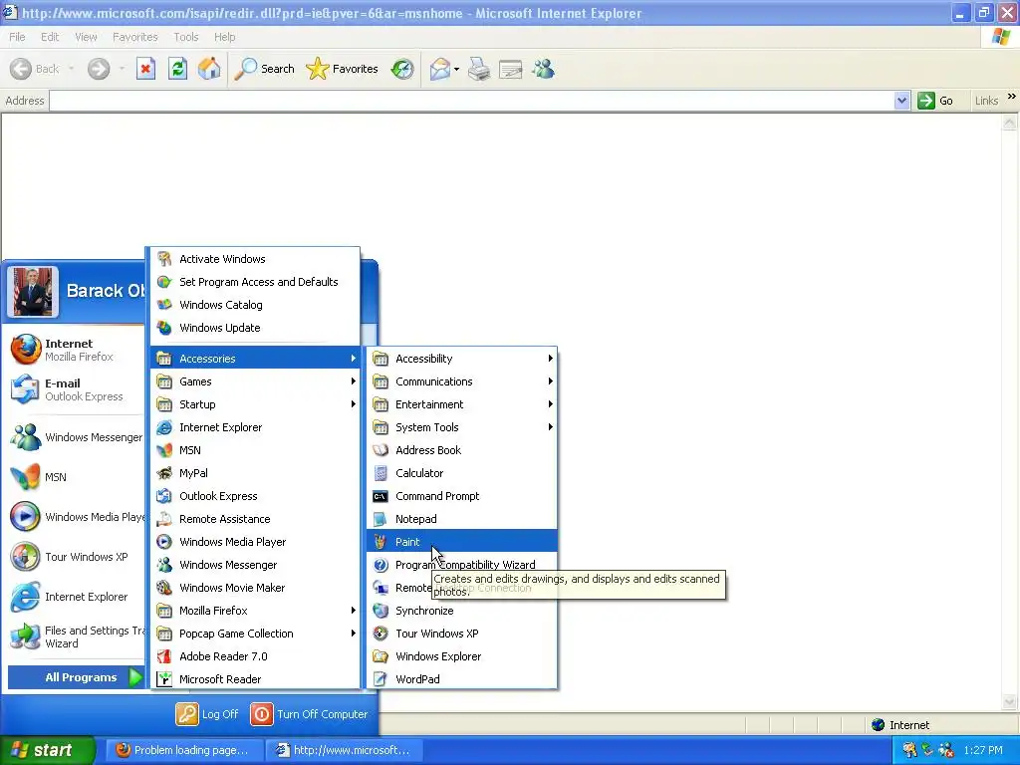Open the Tools menu in menu bar

tap(185, 37)
